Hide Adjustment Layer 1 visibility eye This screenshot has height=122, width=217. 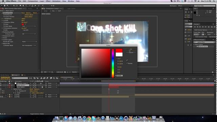coord(1,83)
